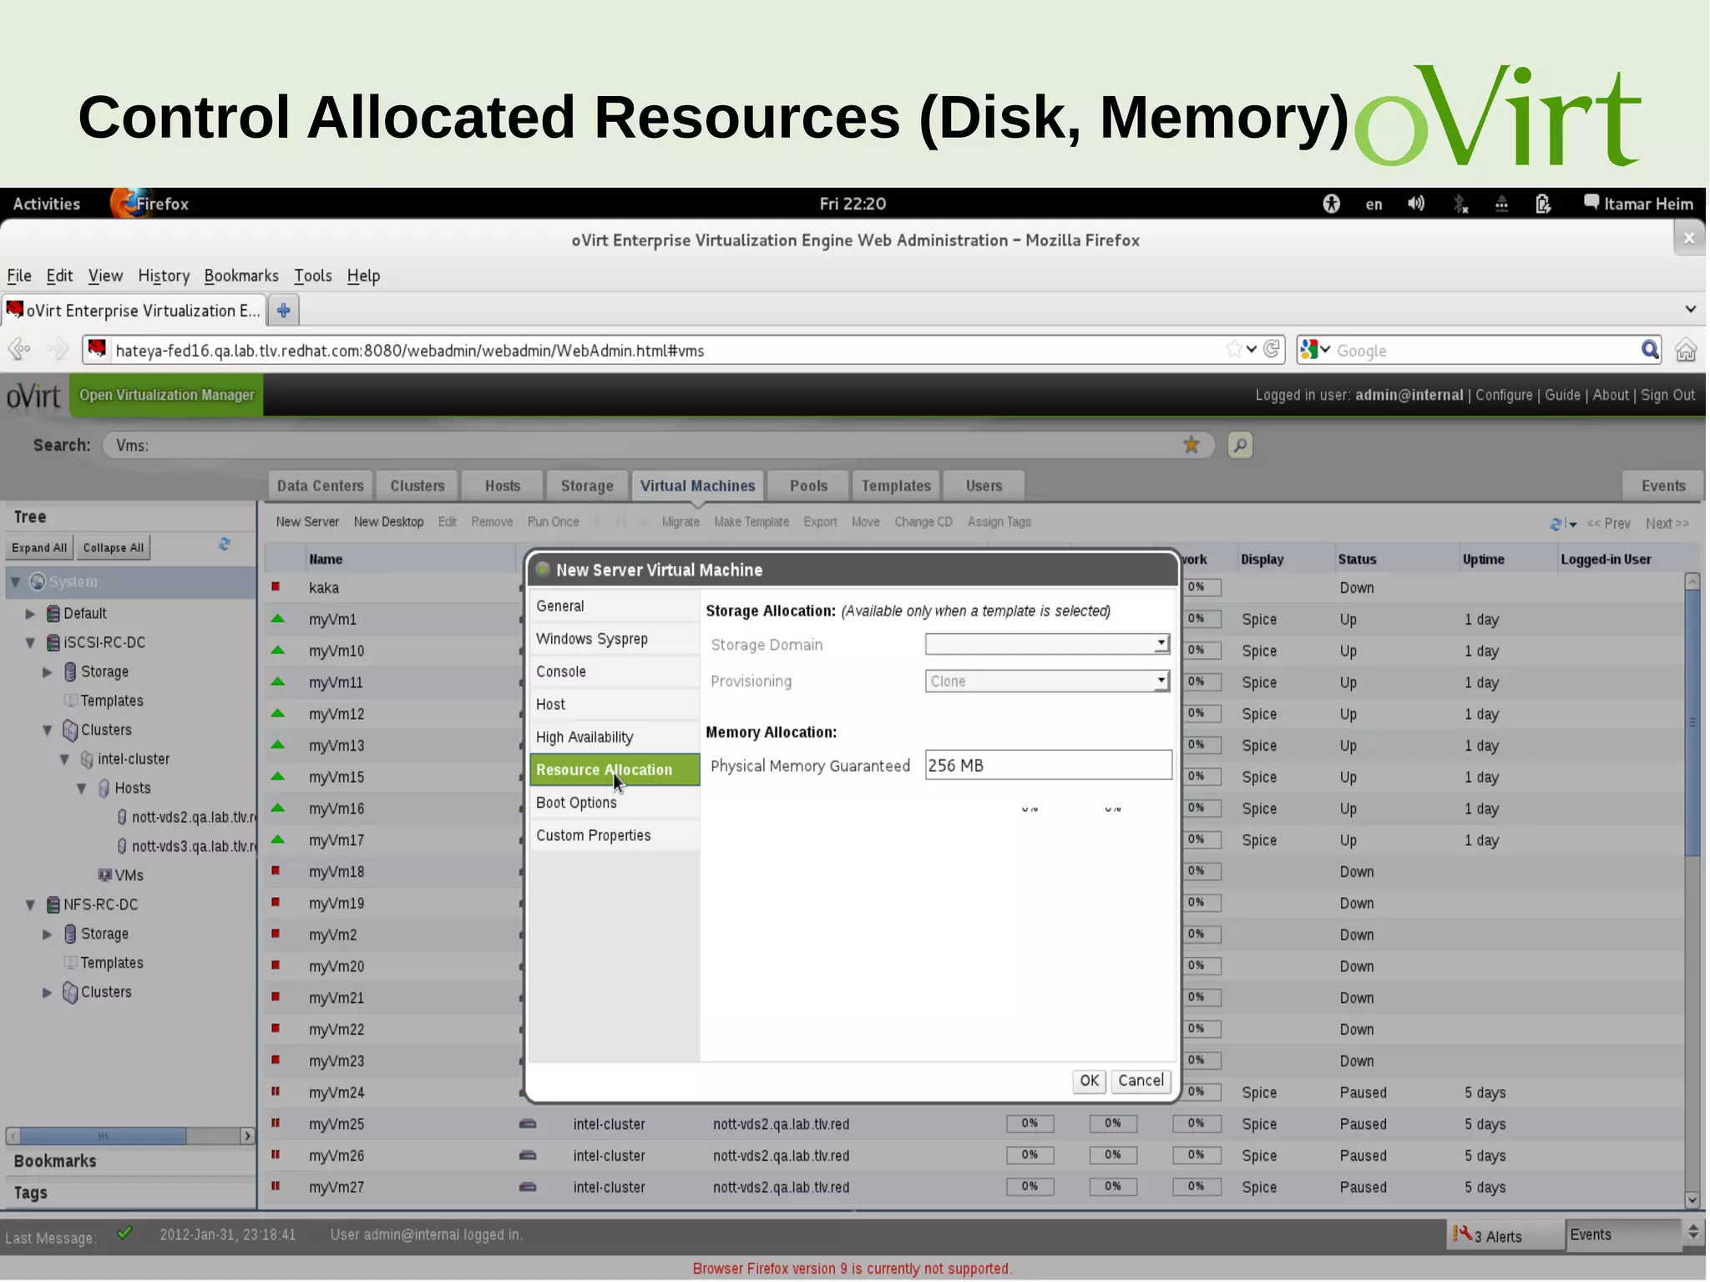Click the host icon of nott-vds2 in tree

pyautogui.click(x=122, y=817)
